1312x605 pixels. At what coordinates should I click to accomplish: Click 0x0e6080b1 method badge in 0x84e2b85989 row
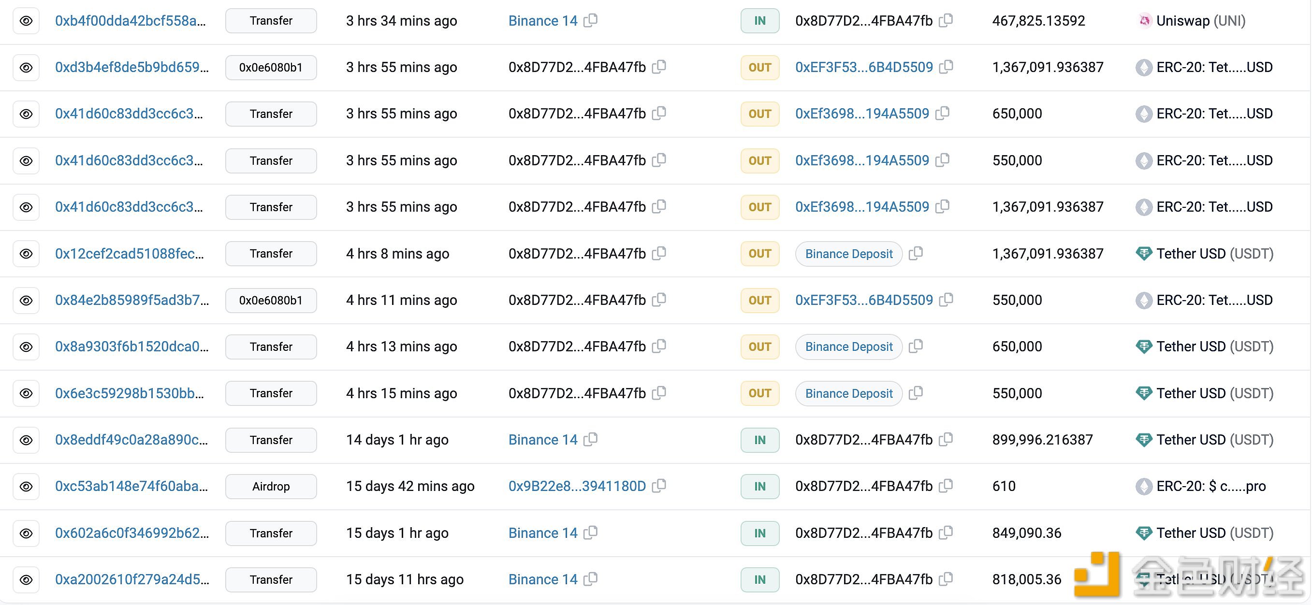pos(271,301)
